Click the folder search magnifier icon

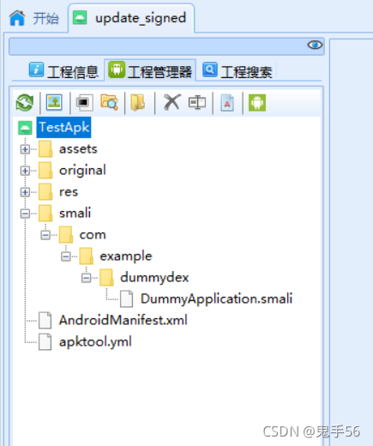click(109, 102)
